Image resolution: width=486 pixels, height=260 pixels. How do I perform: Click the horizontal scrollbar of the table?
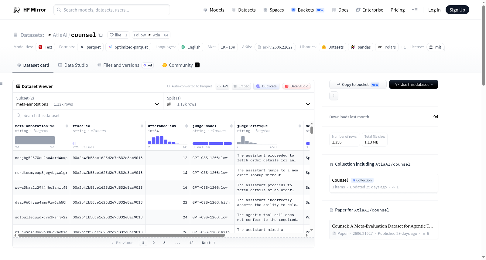tap(122, 235)
